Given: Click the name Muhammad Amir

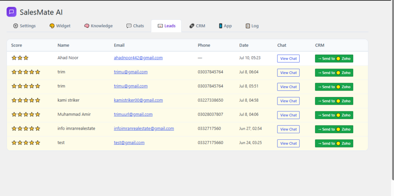Looking at the screenshot, I should click(x=74, y=114).
